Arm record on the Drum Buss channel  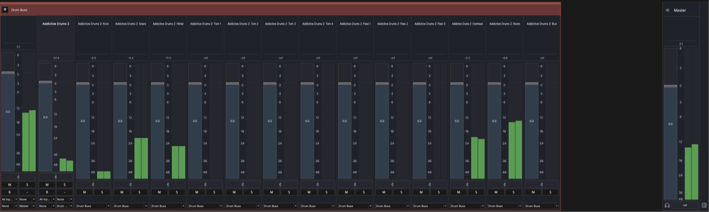(x=9, y=192)
